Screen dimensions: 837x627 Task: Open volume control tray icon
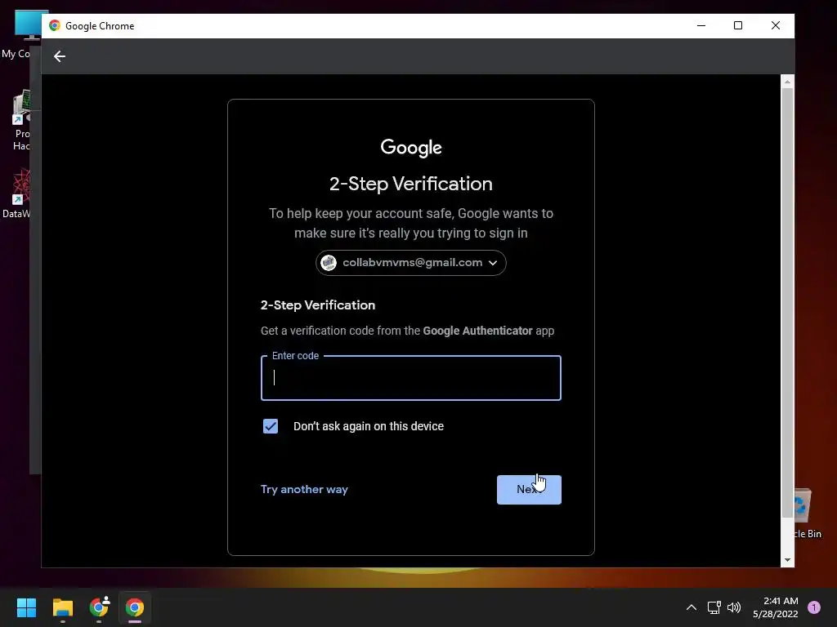click(734, 607)
